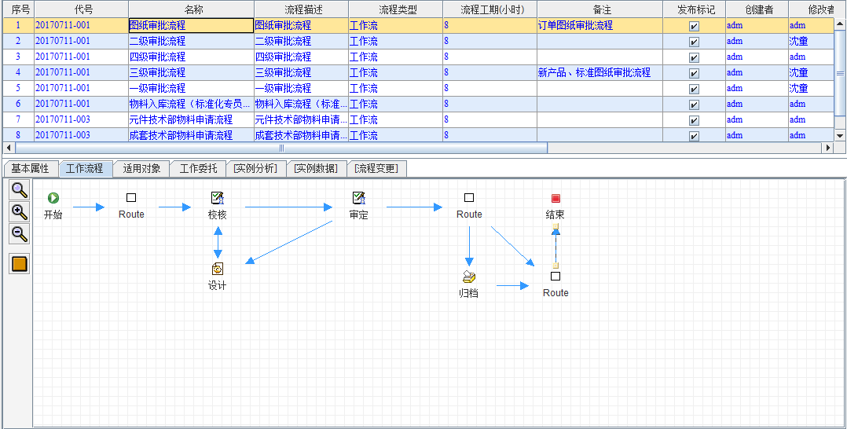Select the red 结束 end node
Viewport: 847px width, 429px height.
(x=555, y=198)
